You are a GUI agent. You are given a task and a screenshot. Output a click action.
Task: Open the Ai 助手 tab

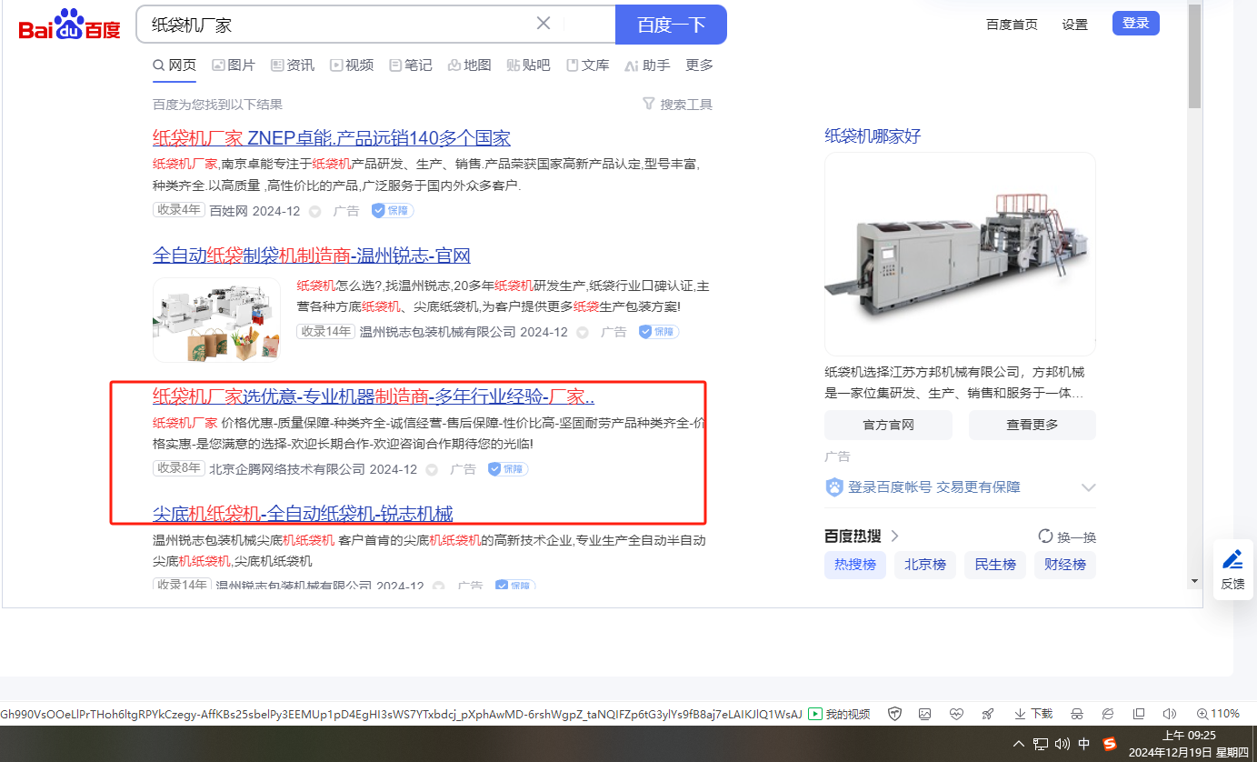[x=647, y=65]
